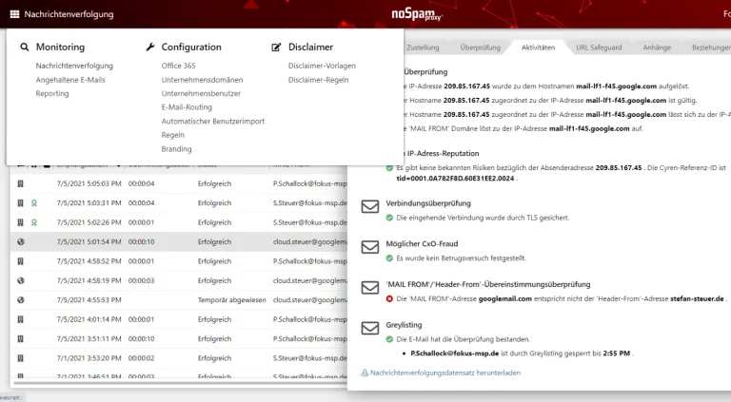Click the Disclaimer edit icon
731x402 pixels.
click(276, 47)
